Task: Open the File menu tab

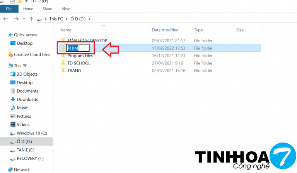Action: 9,8
